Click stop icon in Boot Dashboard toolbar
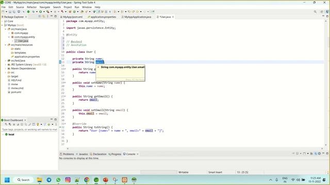 pos(14,124)
